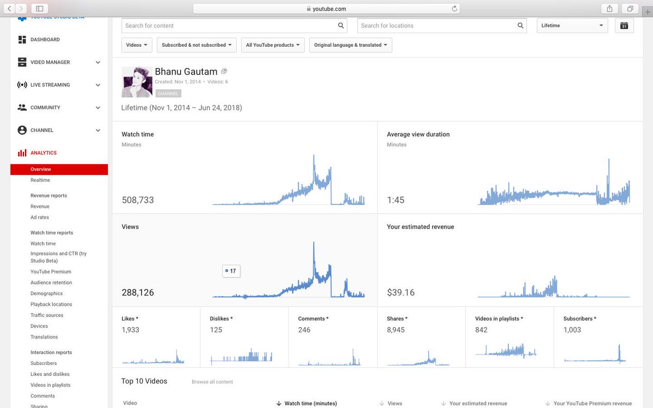The image size is (653, 408).
Task: Sort table by Views column
Action: (391, 404)
